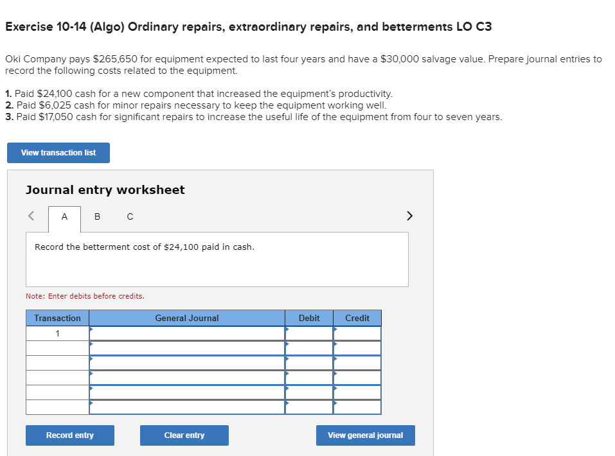Screen dimensions: 615x456
Task: Click the second row Credit field
Action: click(x=357, y=348)
